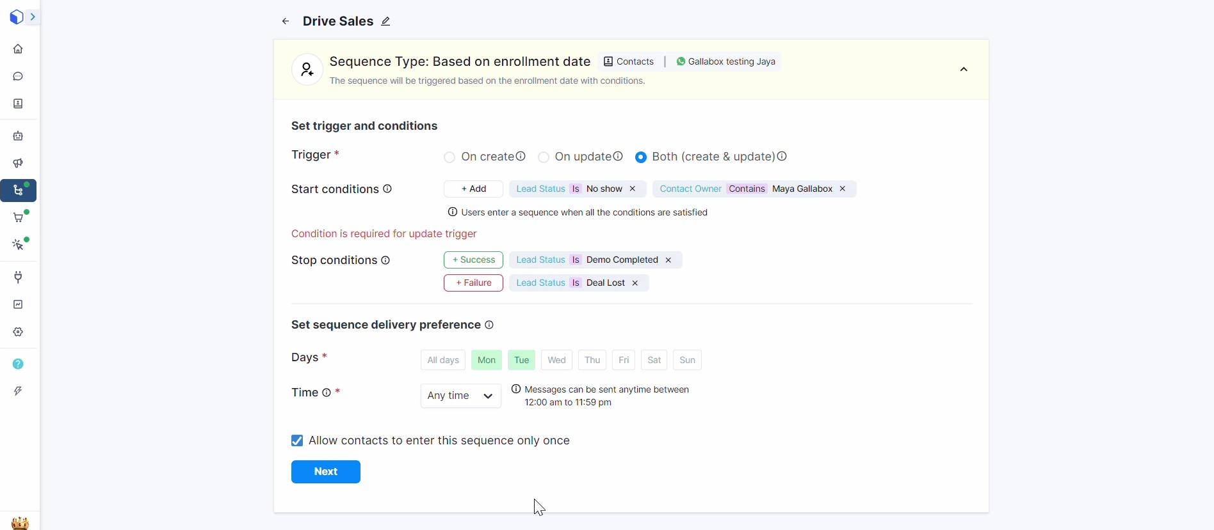Open the chat conversations sidebar icon

pyautogui.click(x=18, y=77)
